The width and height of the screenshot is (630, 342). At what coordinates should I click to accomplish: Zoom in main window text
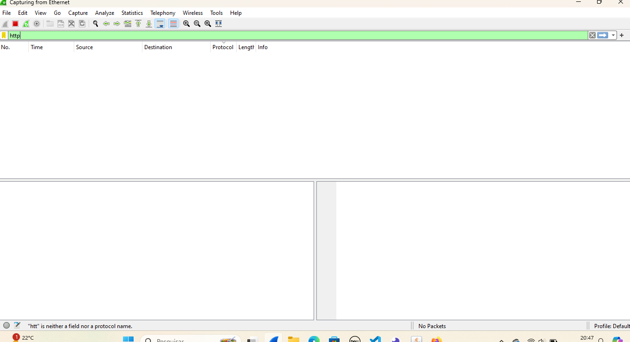[x=186, y=24]
